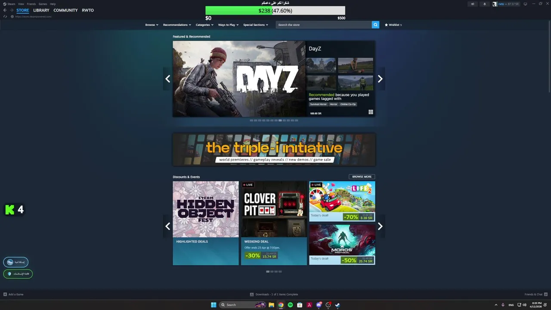Open the Windows Start menu

[214, 305]
